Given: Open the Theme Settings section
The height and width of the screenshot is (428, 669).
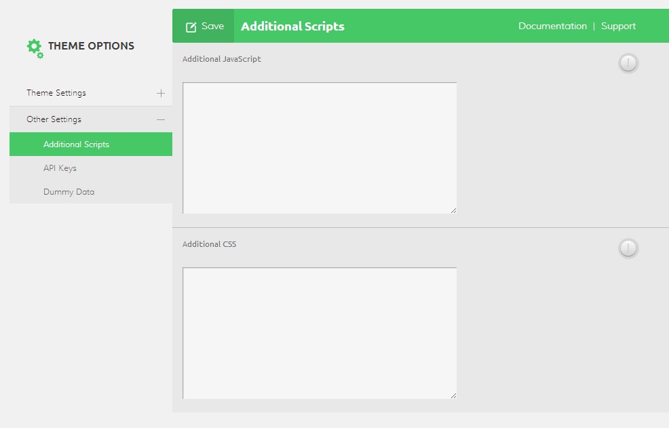Looking at the screenshot, I should (56, 93).
